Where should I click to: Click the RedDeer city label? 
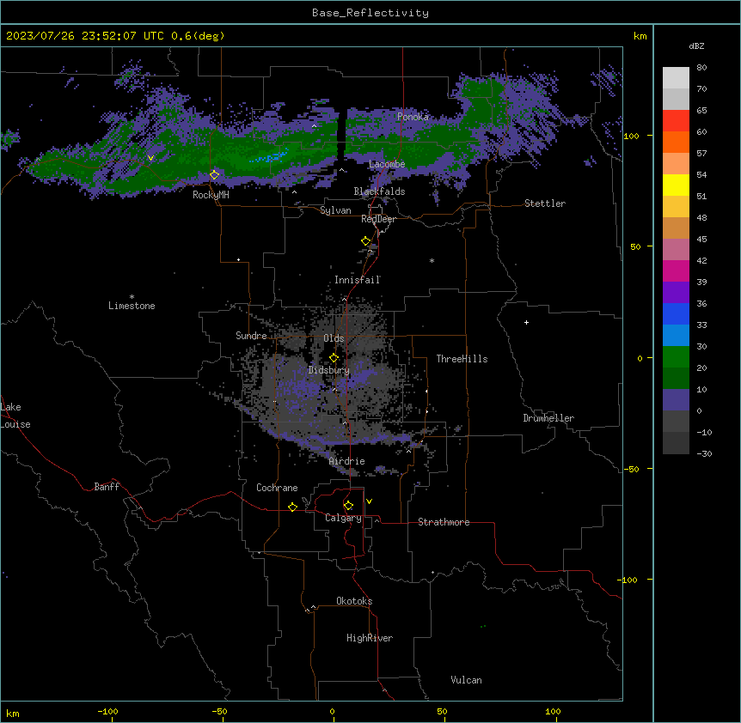(378, 219)
